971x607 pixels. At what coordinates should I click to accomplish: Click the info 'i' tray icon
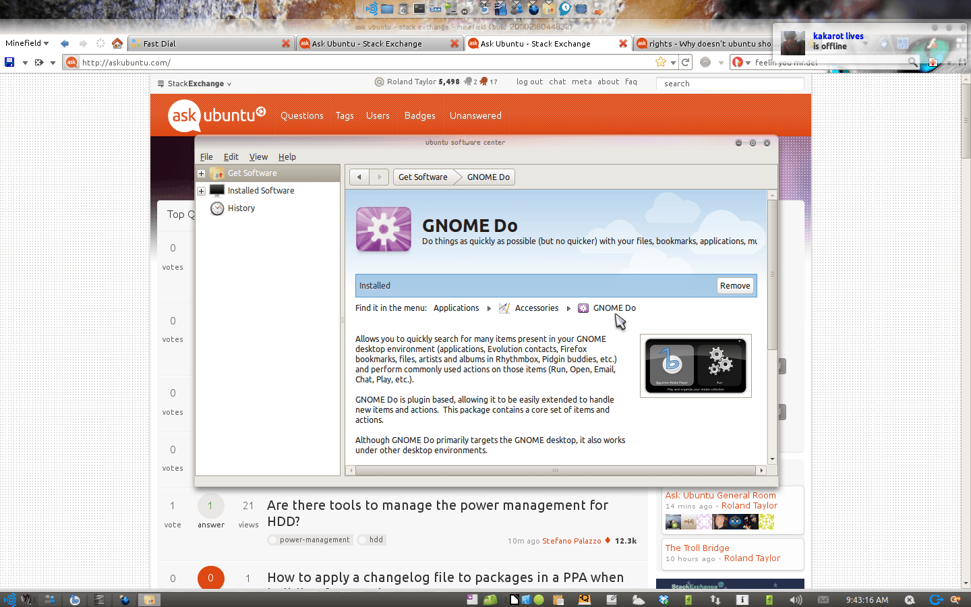(x=742, y=600)
